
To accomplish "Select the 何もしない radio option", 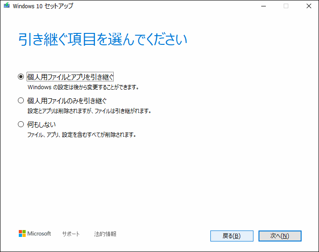I will (x=21, y=124).
